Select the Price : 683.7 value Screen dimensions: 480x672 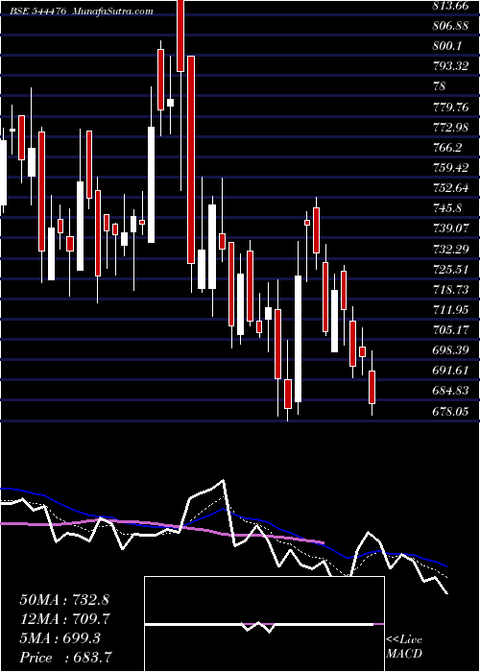point(65,658)
